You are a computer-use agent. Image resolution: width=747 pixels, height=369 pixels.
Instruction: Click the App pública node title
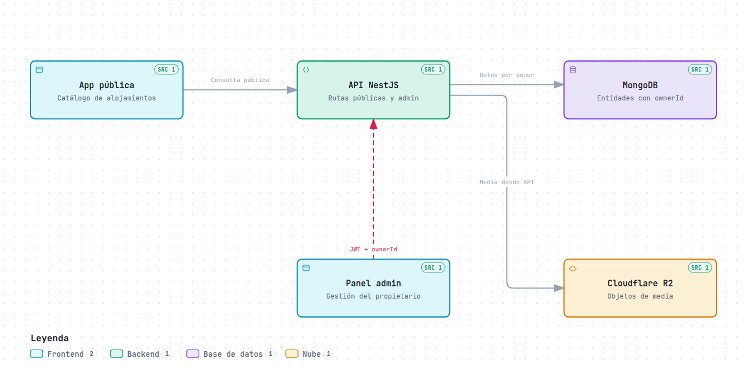pos(107,85)
